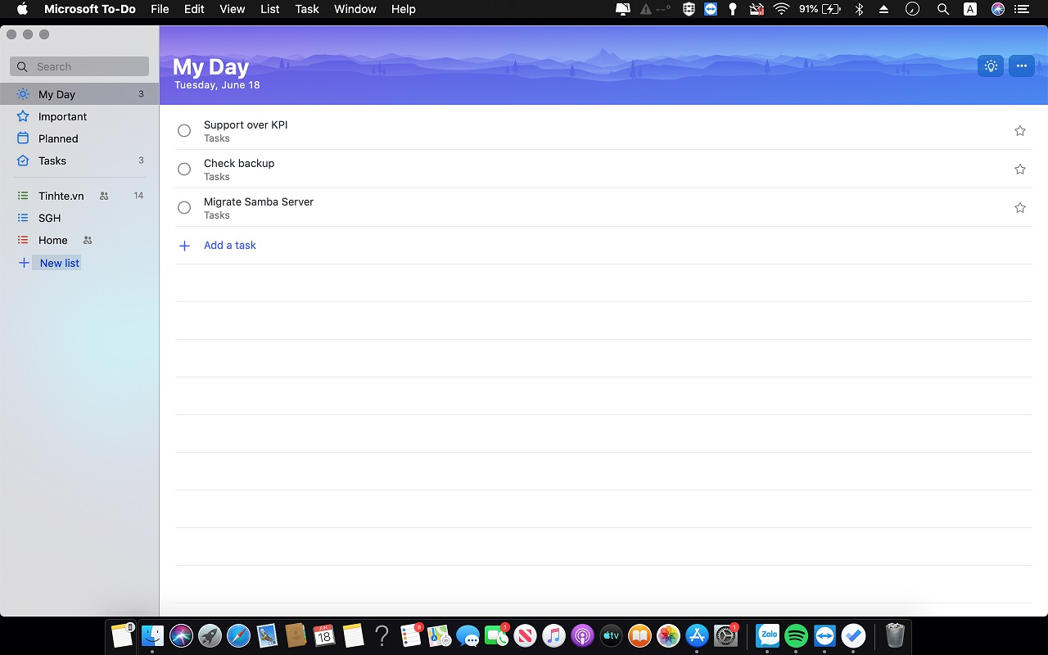Mark Check backup as important with its star

click(x=1020, y=169)
